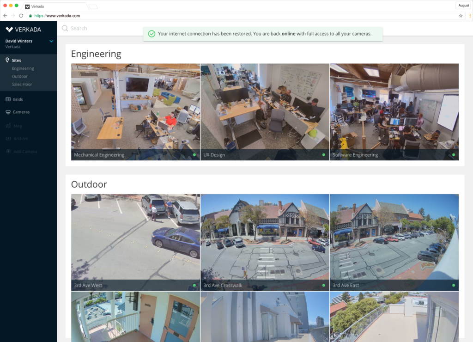473x342 pixels.
Task: Open a new browser tab
Action: (93, 6)
